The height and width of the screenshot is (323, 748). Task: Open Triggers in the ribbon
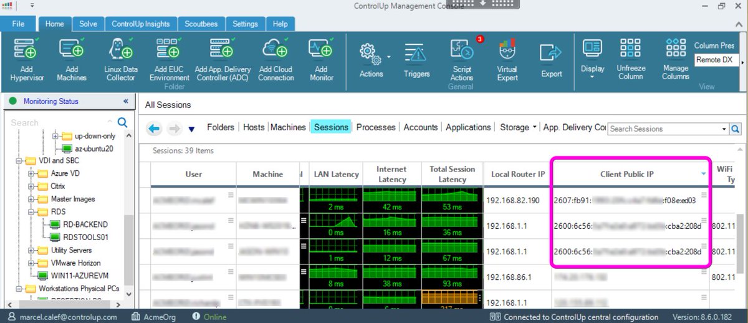click(416, 60)
